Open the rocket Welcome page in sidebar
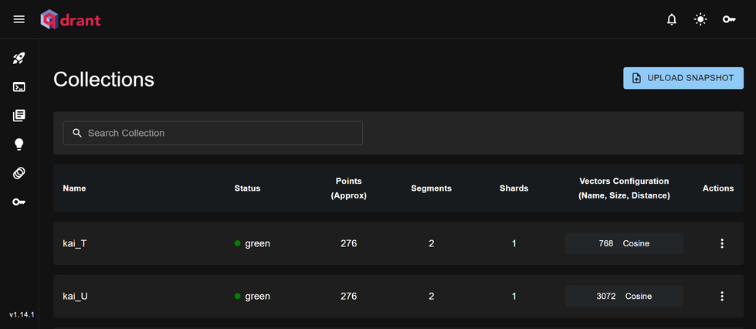The width and height of the screenshot is (756, 329). point(19,59)
